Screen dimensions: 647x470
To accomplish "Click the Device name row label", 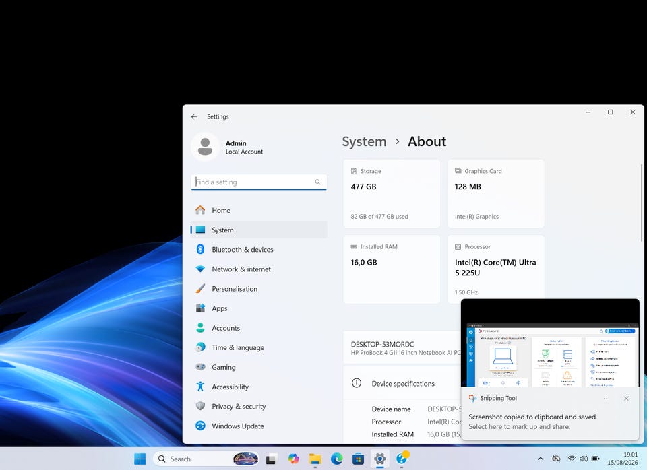I will tap(391, 409).
